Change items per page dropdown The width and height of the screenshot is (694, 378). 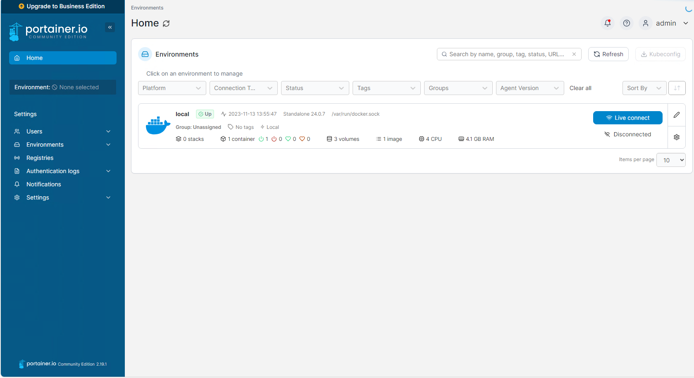(x=670, y=160)
